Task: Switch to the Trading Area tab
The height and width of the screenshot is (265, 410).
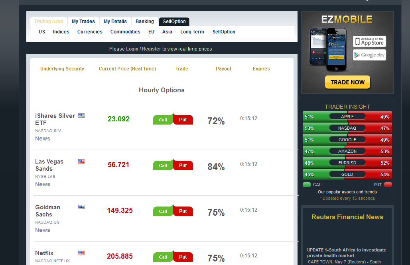Action: point(49,21)
